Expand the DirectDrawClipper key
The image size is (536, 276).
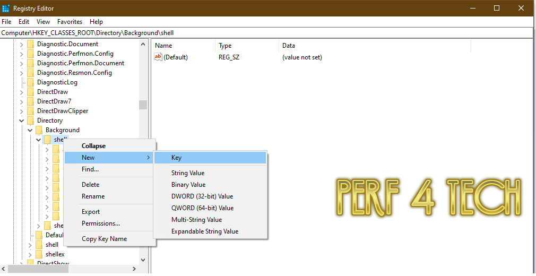22,111
